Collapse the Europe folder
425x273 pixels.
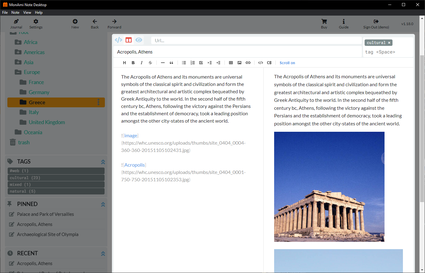click(x=18, y=72)
